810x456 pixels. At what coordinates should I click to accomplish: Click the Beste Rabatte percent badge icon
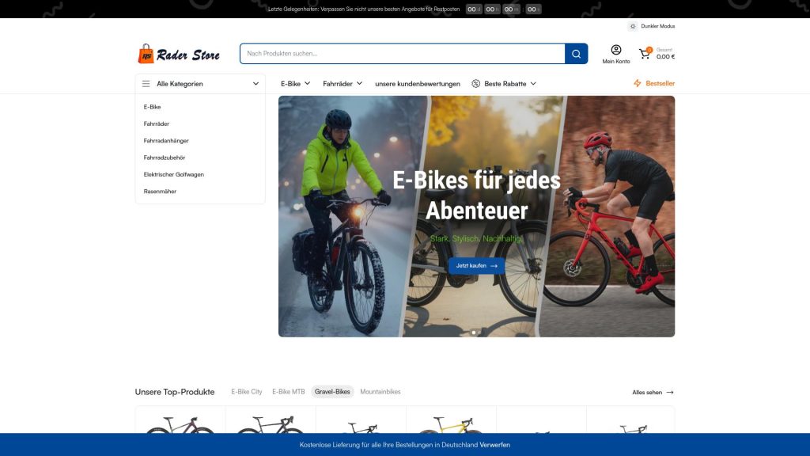tap(475, 83)
